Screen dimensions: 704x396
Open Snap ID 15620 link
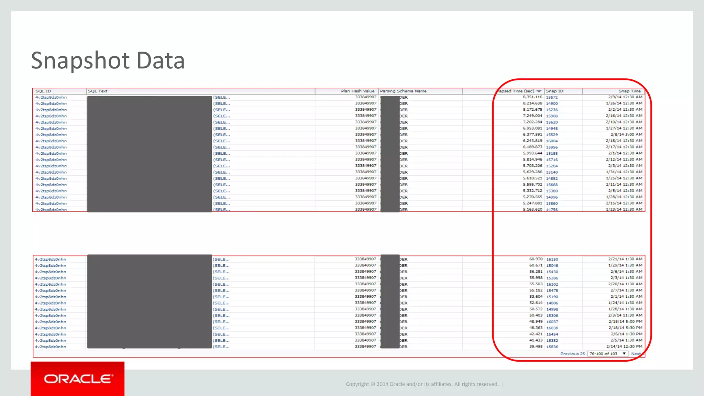pos(552,122)
